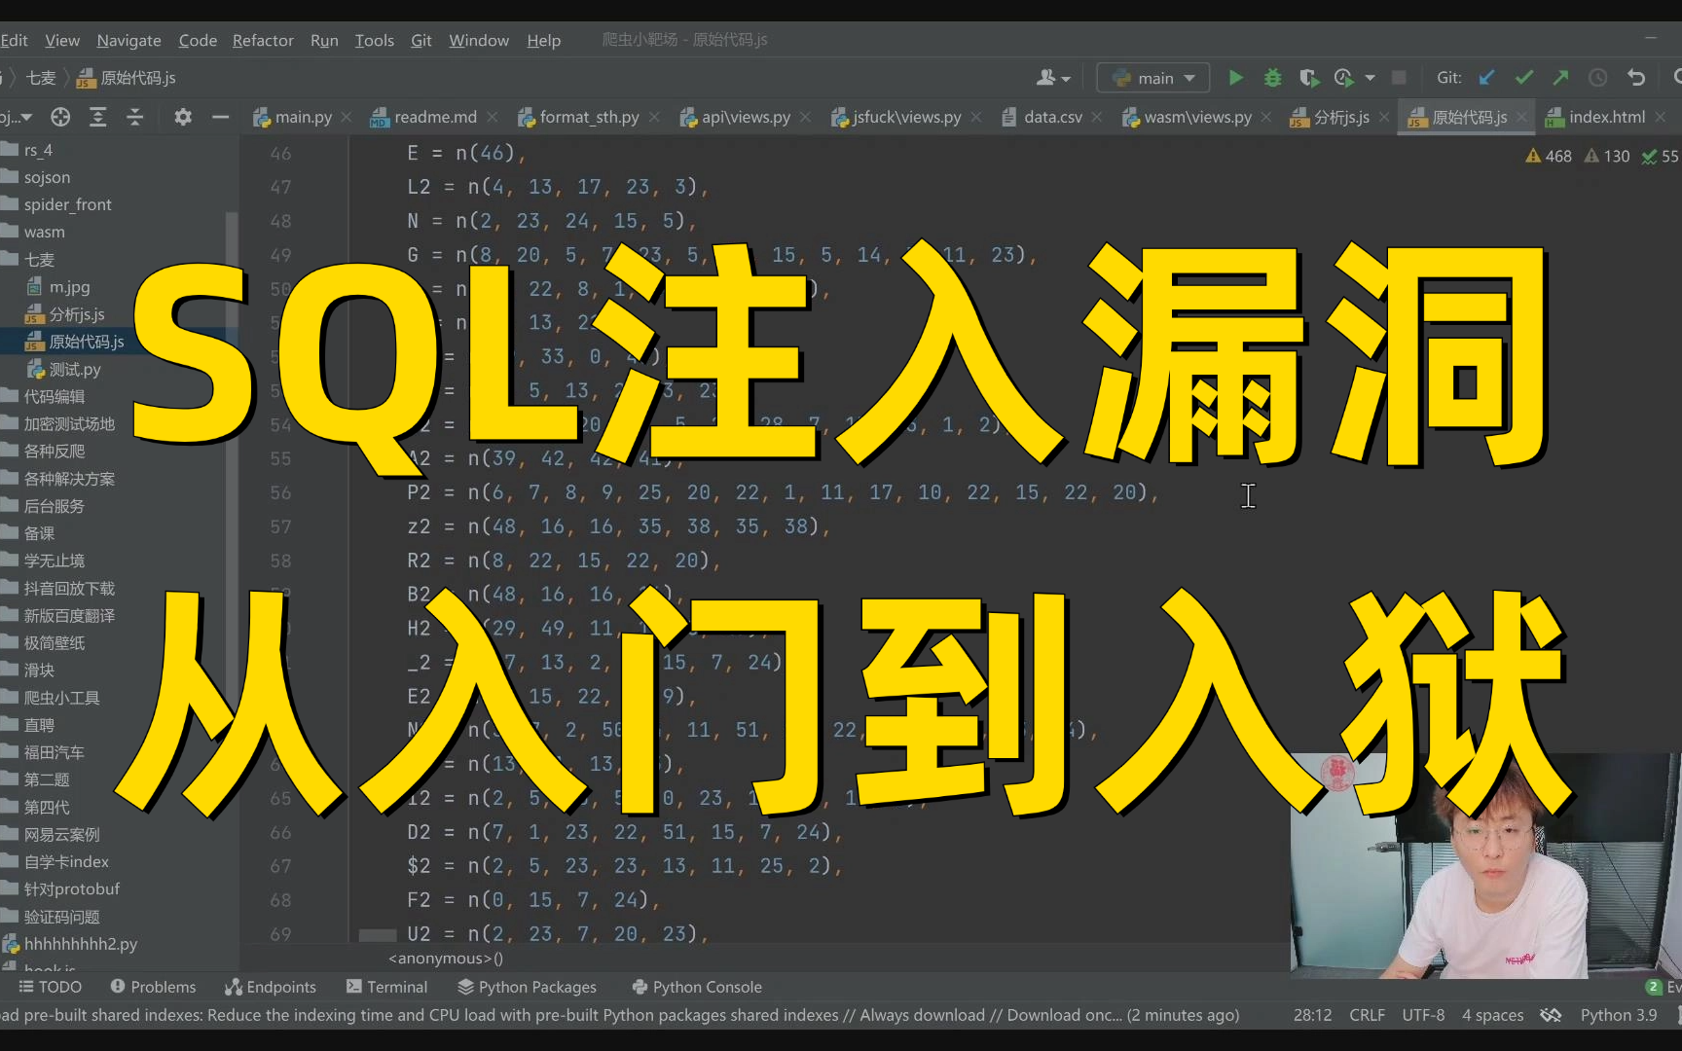Open the Python 3.9 interpreter selector
Image resolution: width=1682 pixels, height=1051 pixels.
pos(1619,1015)
